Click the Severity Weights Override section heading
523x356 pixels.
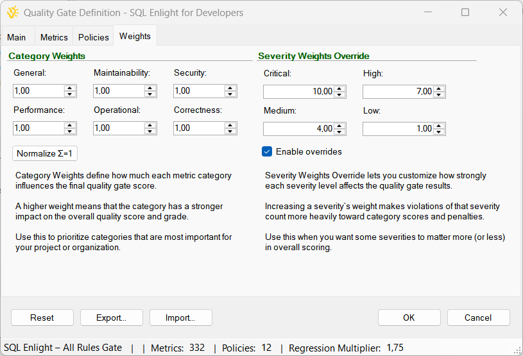pyautogui.click(x=314, y=56)
